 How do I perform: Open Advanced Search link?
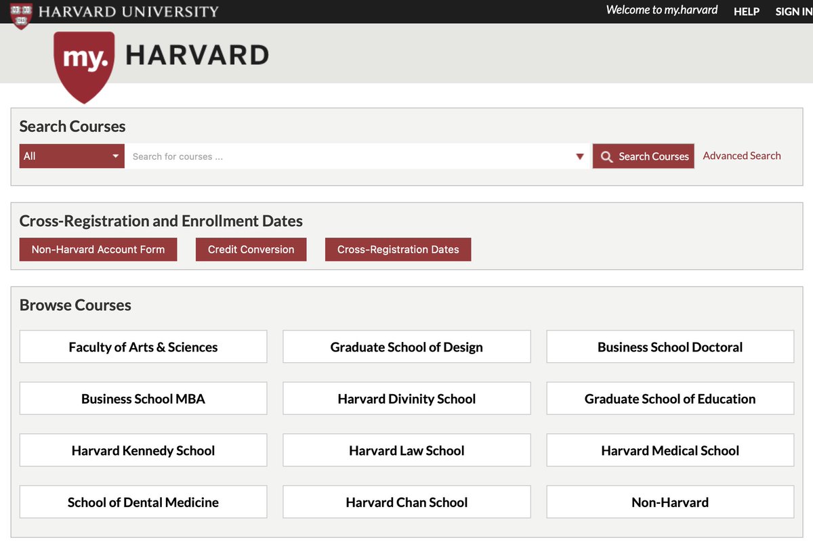[742, 156]
